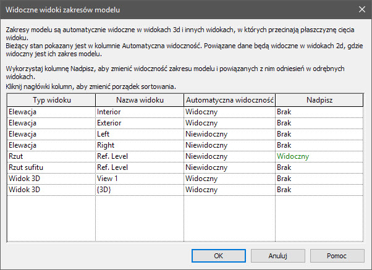Image resolution: width=372 pixels, height=270 pixels.
Task: Change the green Widoczny override in the Rzut row
Action: tap(319, 156)
